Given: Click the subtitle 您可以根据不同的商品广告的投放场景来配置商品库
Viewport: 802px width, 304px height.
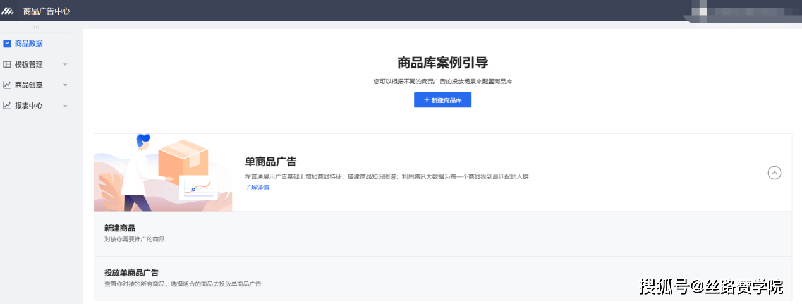Looking at the screenshot, I should point(442,82).
